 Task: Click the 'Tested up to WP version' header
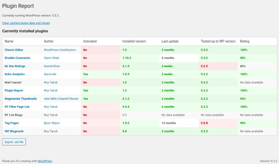point(218,41)
